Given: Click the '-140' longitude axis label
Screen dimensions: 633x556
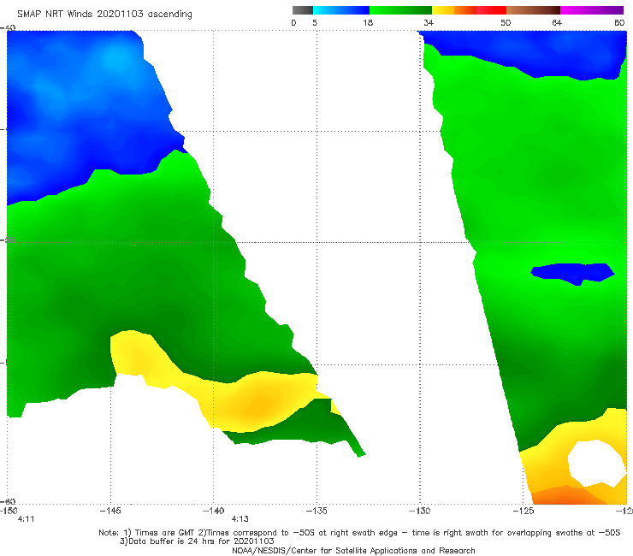Looking at the screenshot, I should point(213,511).
